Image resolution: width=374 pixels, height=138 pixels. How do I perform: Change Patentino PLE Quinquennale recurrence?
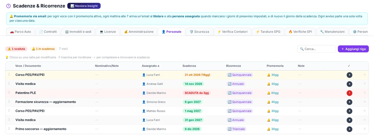tap(240, 93)
